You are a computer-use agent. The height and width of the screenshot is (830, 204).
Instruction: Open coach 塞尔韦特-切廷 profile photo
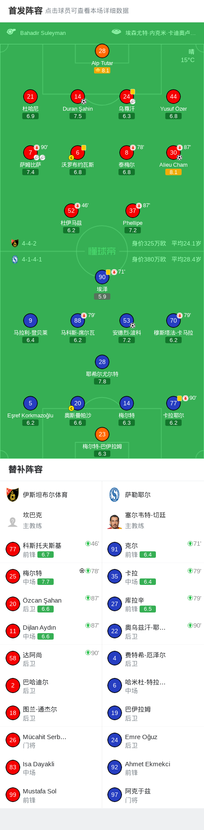click(x=115, y=522)
